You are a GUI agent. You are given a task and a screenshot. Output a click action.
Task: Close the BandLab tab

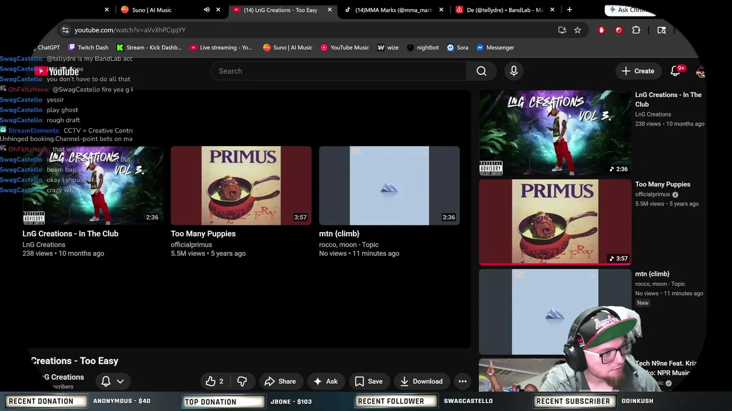click(x=552, y=10)
